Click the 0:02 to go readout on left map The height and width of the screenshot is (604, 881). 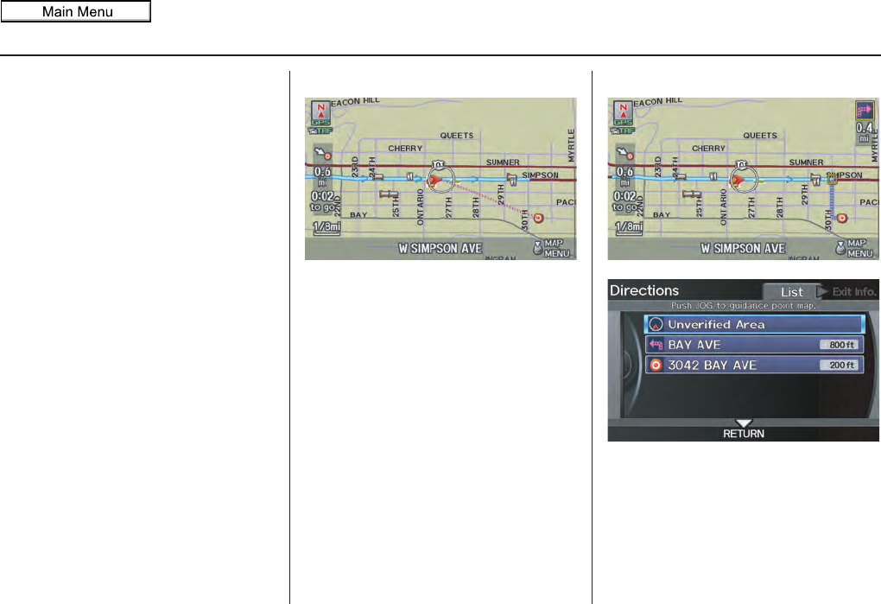point(322,201)
